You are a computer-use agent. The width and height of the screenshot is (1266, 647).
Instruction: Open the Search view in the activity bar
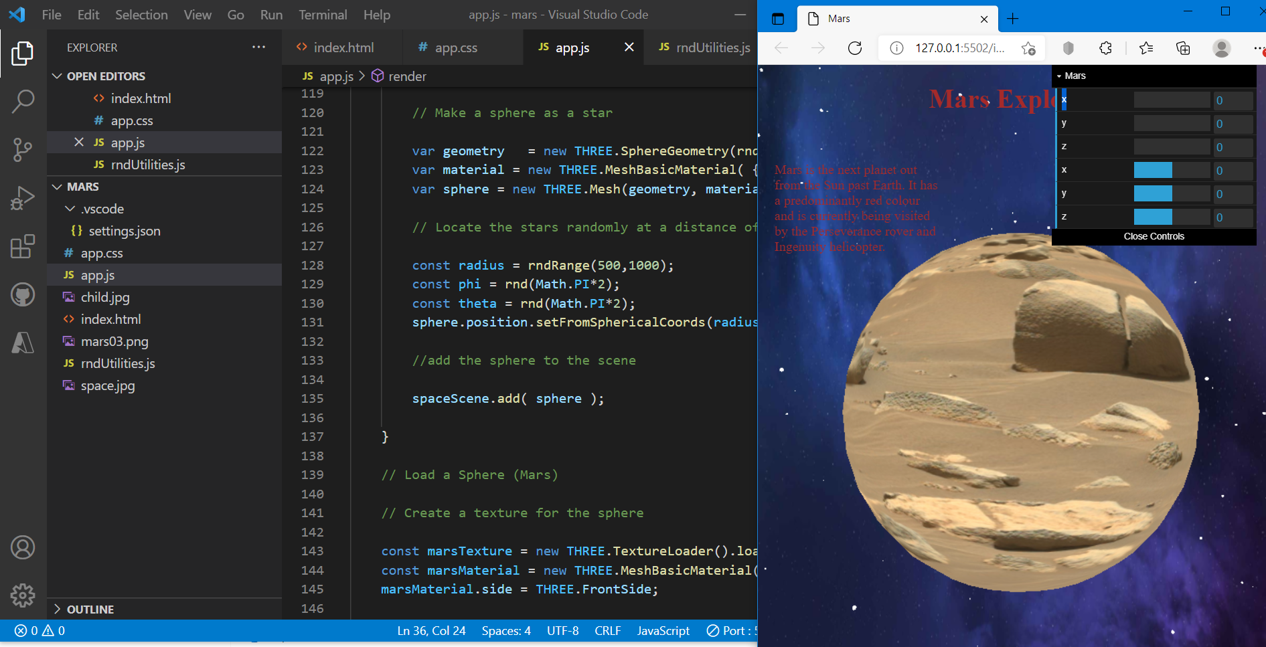(23, 101)
